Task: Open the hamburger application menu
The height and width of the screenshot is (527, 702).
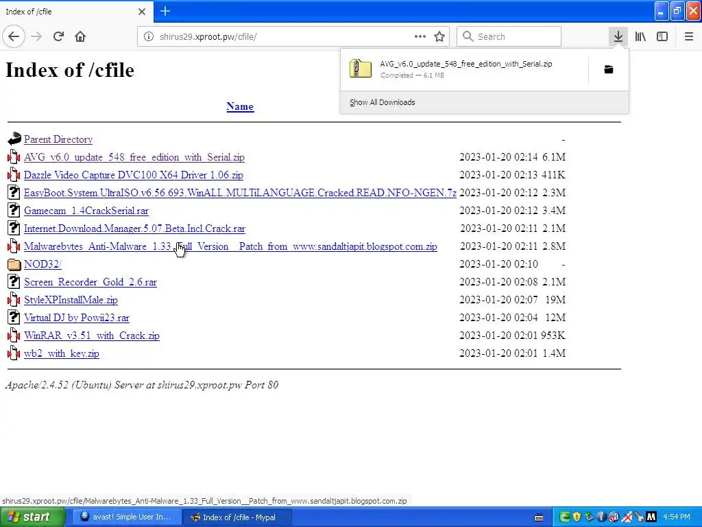Action: 688,36
